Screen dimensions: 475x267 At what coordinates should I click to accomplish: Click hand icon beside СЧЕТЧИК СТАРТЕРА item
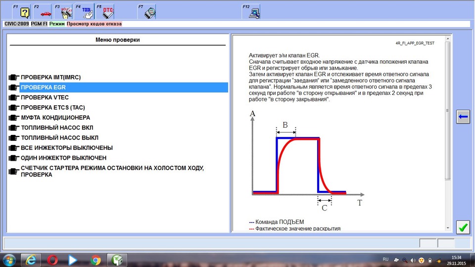[14, 172]
